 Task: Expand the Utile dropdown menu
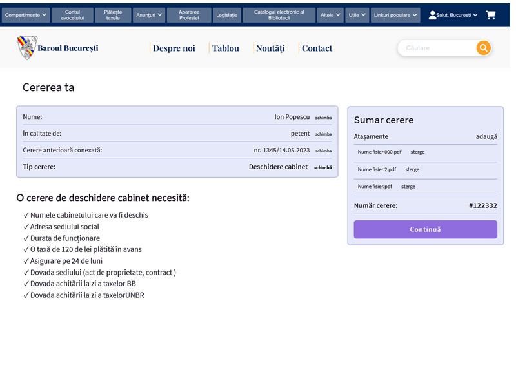pyautogui.click(x=357, y=15)
